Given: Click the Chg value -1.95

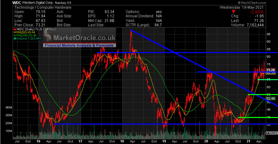Looking at the screenshot, I should pyautogui.click(x=259, y=16).
